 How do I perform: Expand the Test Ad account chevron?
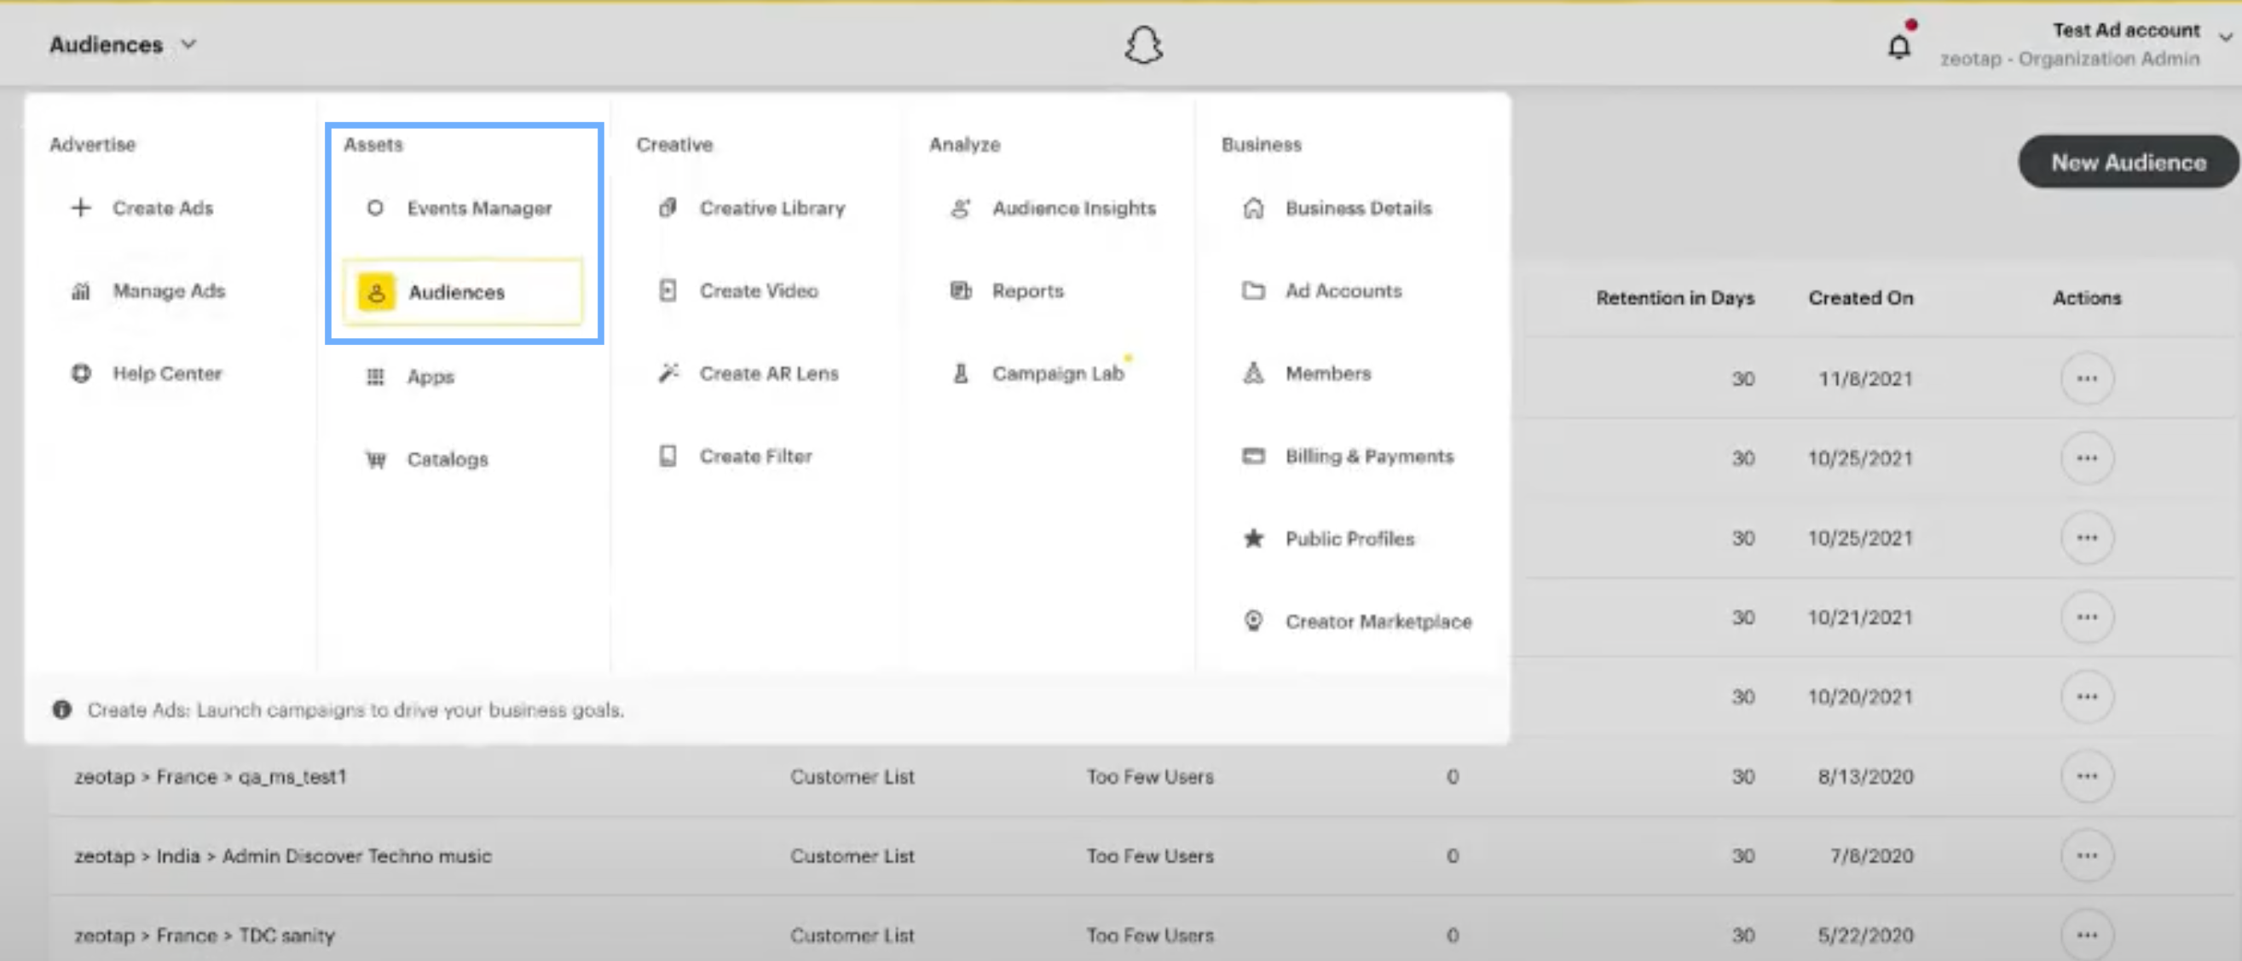pyautogui.click(x=2225, y=37)
